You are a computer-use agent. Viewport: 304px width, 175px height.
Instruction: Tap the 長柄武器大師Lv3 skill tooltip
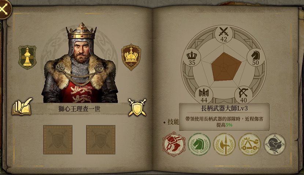(x=224, y=117)
